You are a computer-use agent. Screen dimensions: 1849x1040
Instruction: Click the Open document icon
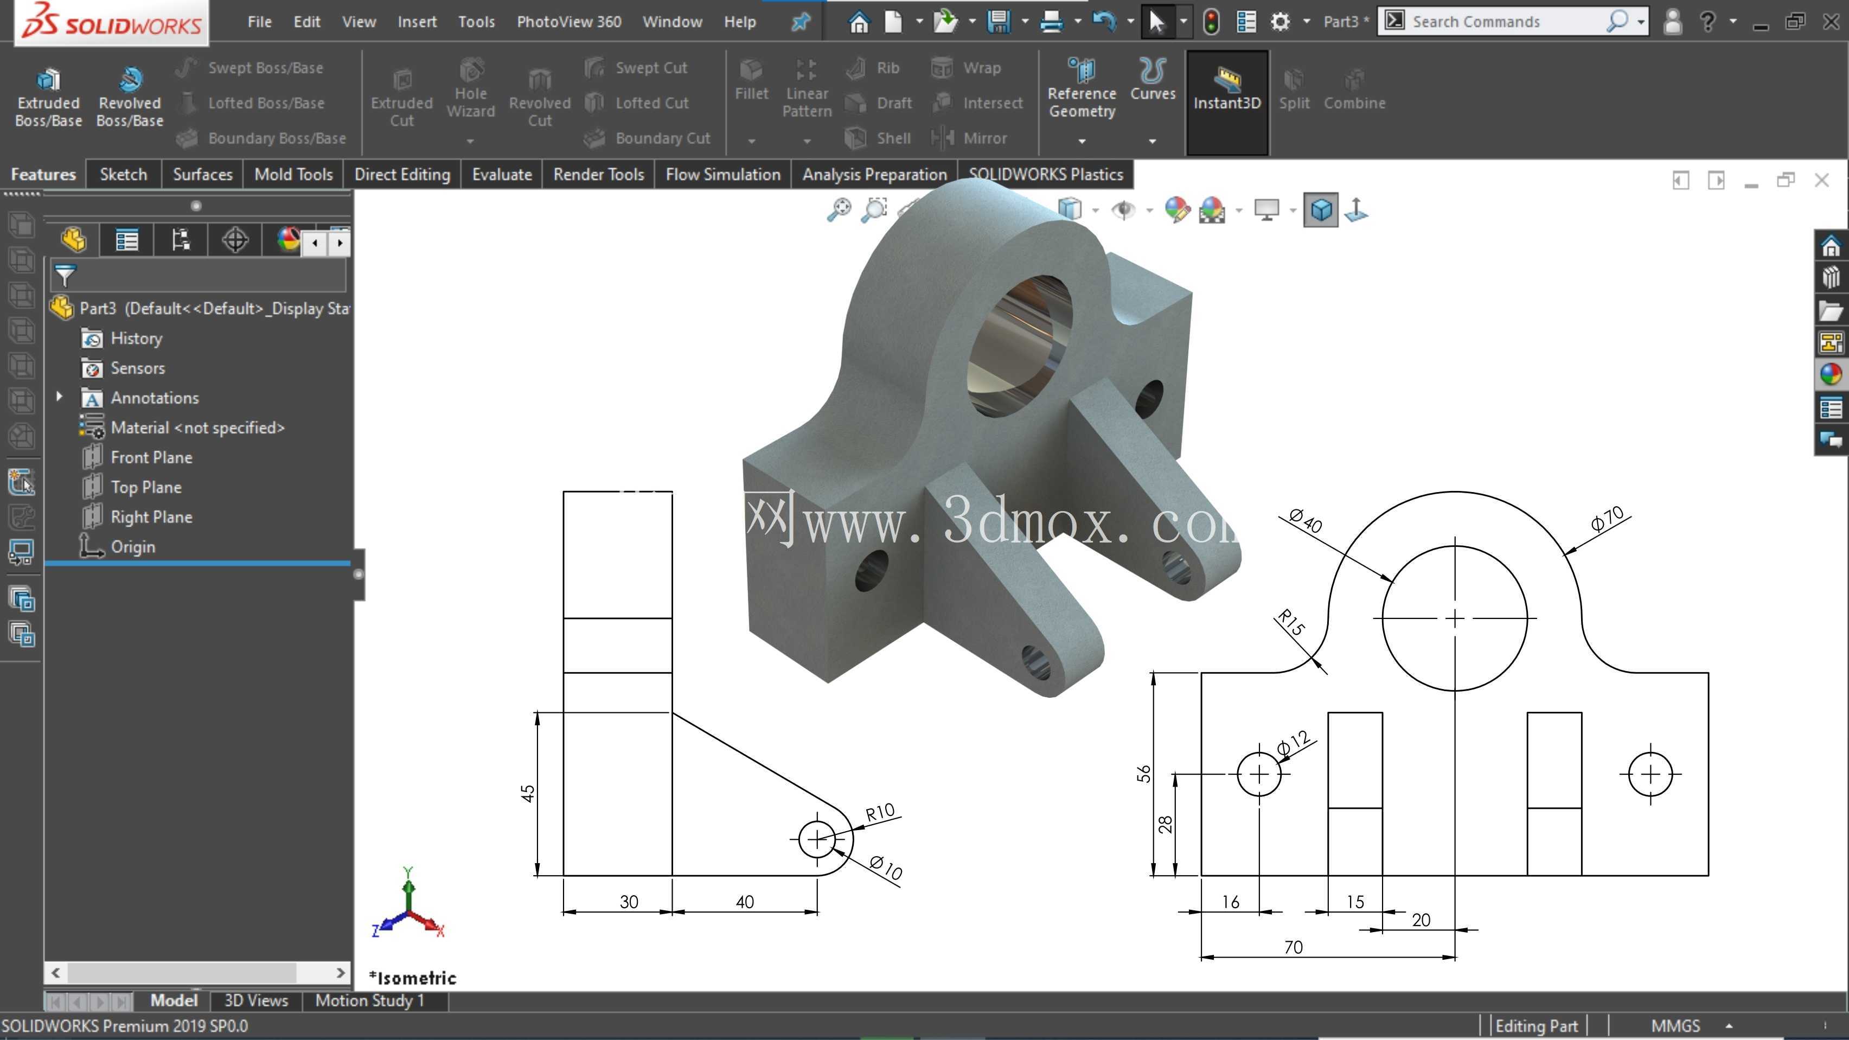point(946,22)
